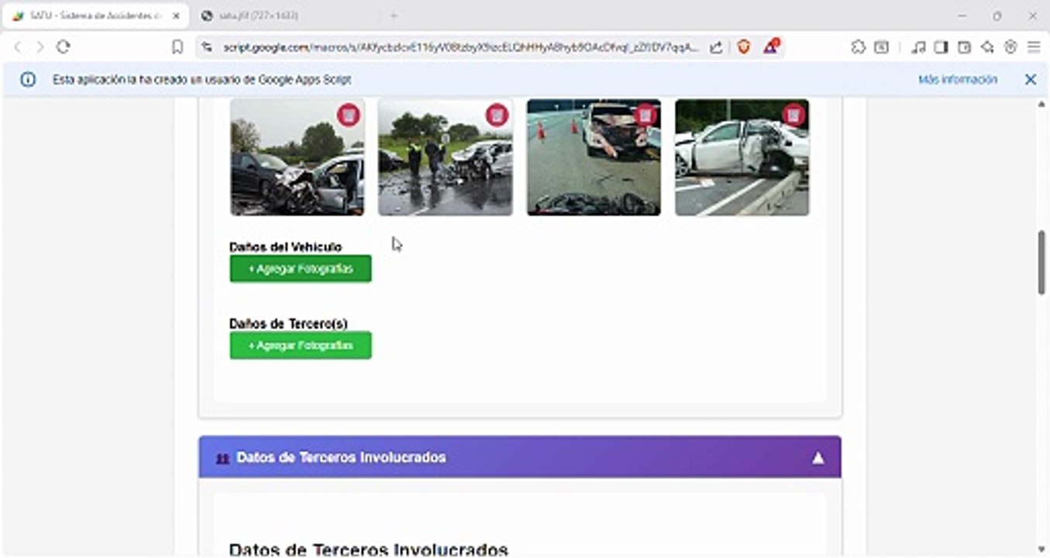
Task: Open the Más información link
Action: [958, 80]
